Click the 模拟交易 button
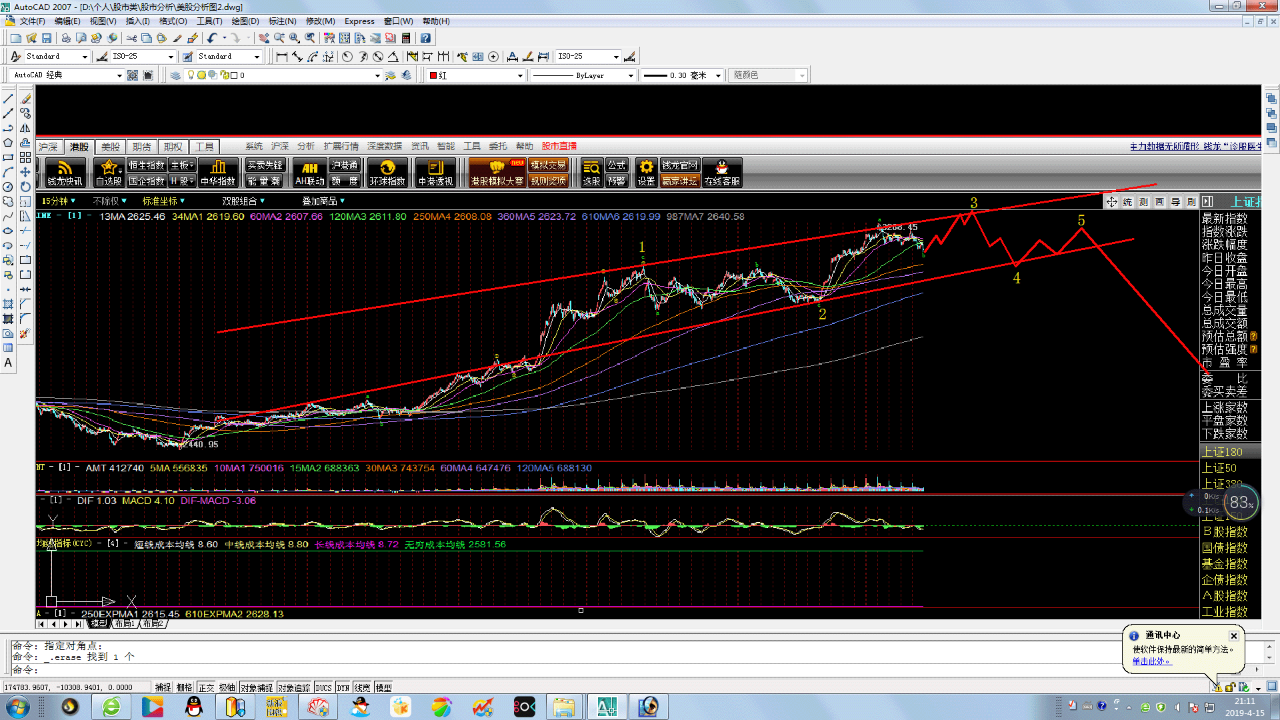 coord(548,165)
